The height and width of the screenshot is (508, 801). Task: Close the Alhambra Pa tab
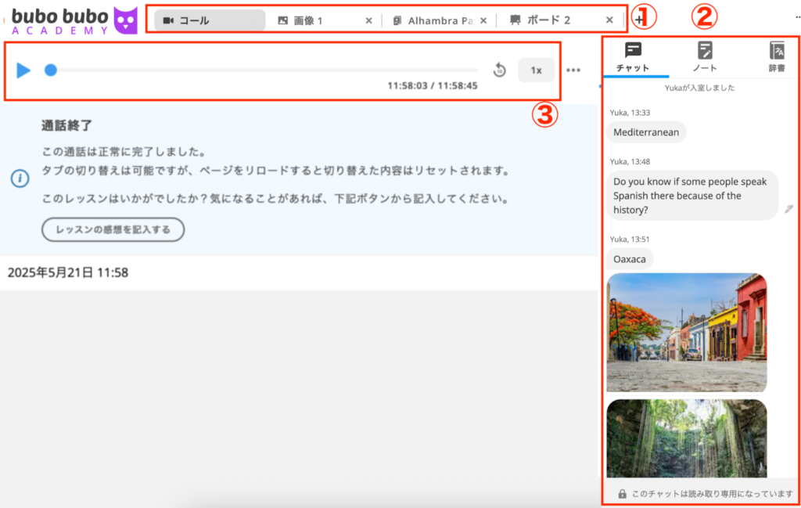[x=483, y=20]
